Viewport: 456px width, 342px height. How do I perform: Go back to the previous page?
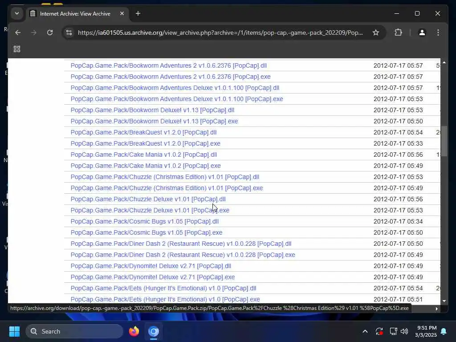[18, 33]
